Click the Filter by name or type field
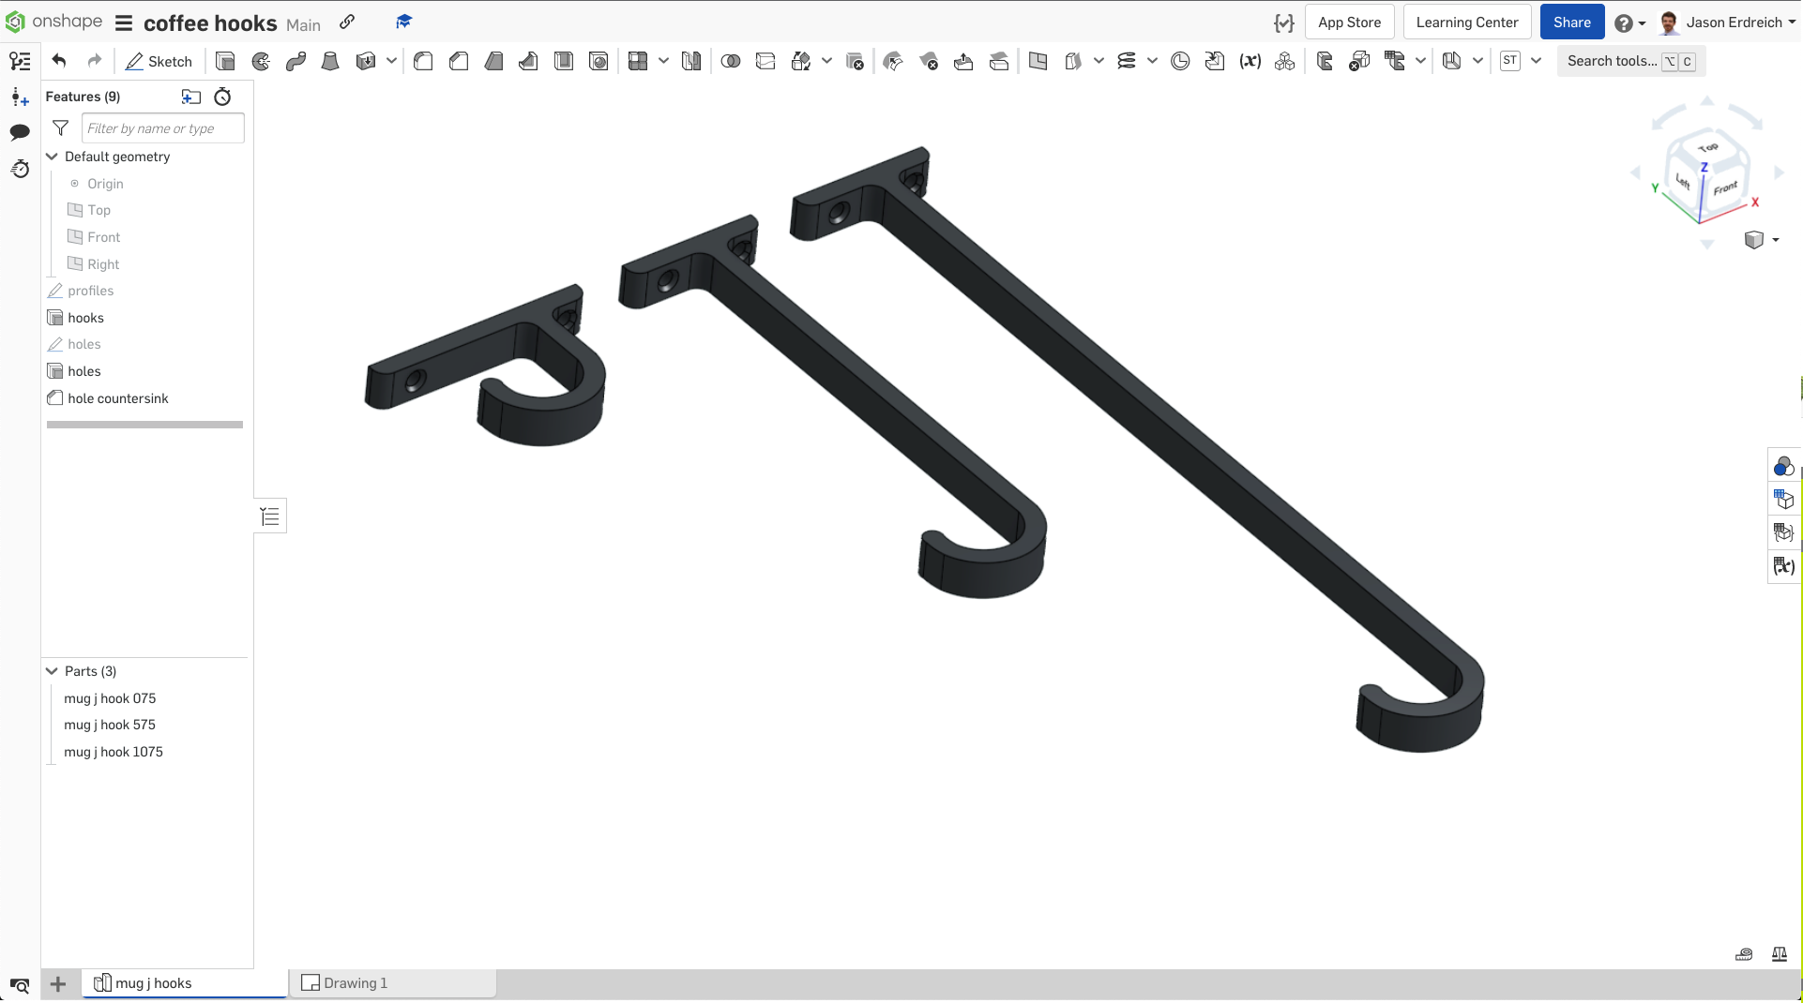This screenshot has height=1003, width=1803. click(162, 127)
